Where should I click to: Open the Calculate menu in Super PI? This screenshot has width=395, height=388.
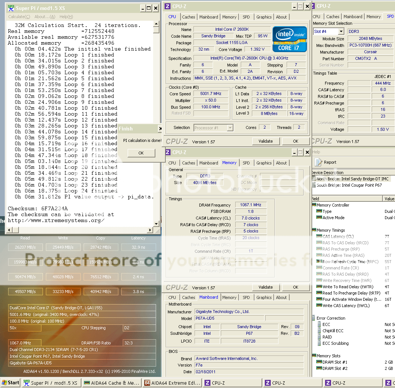[x=19, y=17]
